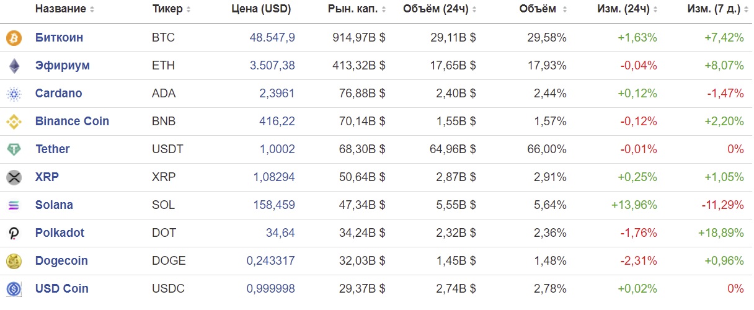Click the Ethereum diamond logo icon
This screenshot has height=310, width=754.
tap(14, 66)
